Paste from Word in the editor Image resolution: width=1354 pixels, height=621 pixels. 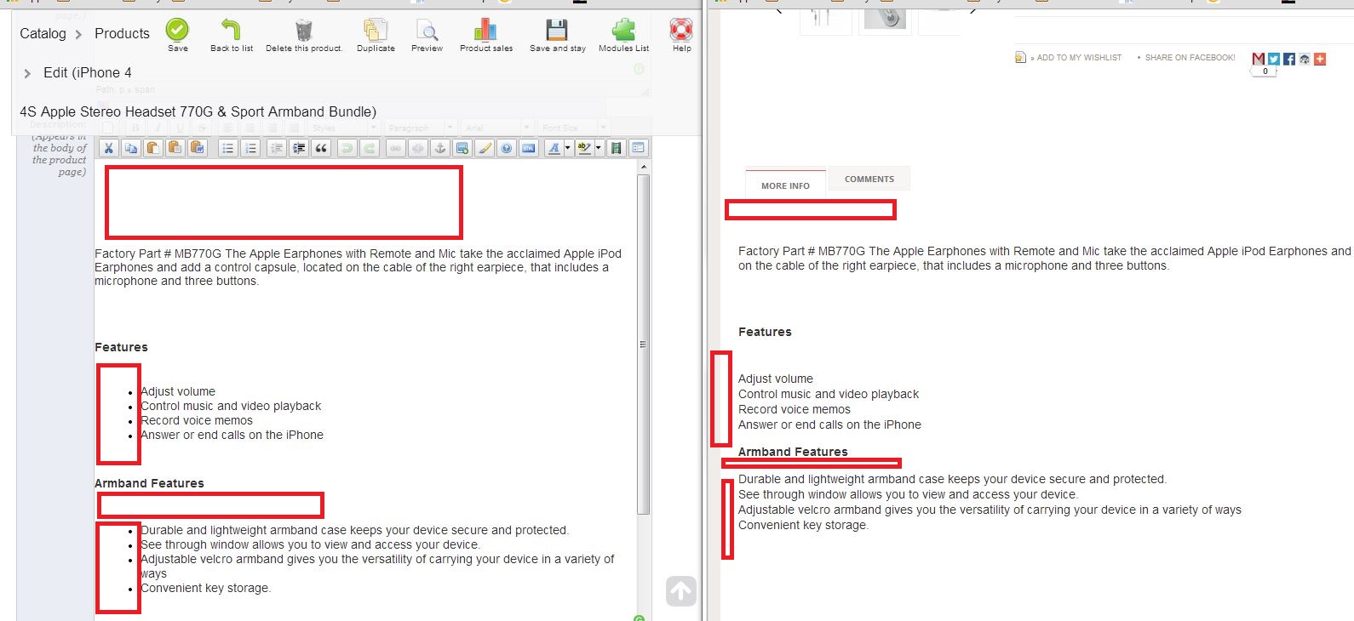point(197,148)
